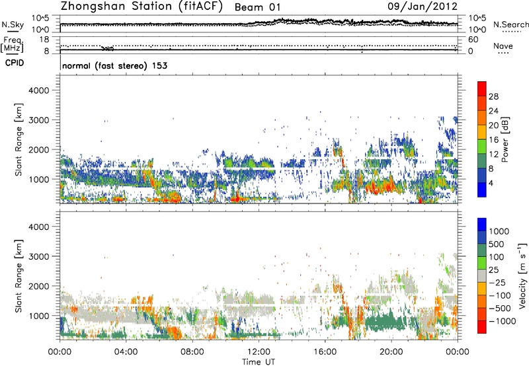
Task: Click the '10^5' tick on the right of the noise panel
Action: tap(477, 18)
